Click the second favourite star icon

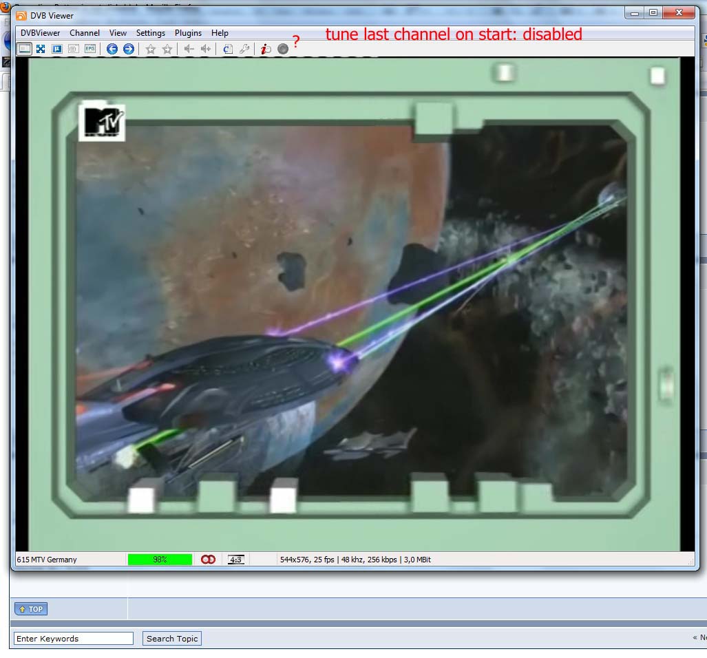[167, 49]
